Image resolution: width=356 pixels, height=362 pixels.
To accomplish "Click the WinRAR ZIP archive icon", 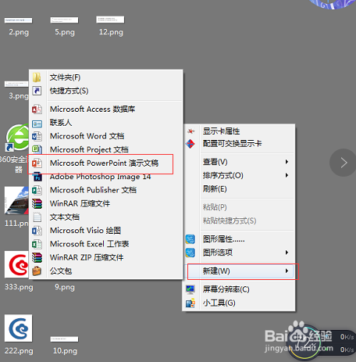I will tap(37, 257).
